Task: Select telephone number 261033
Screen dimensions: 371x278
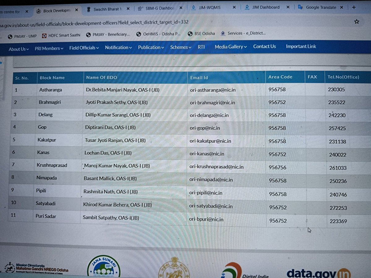Action: pyautogui.click(x=338, y=168)
